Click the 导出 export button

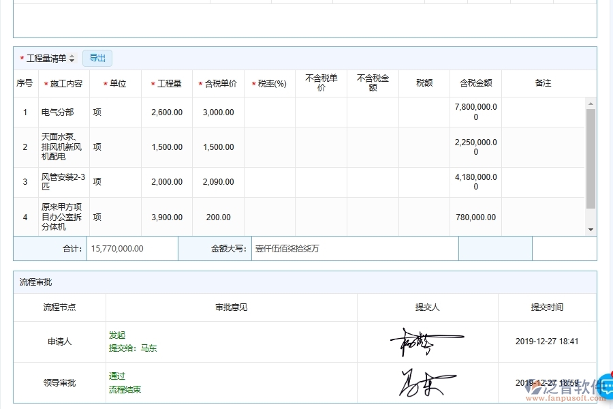pyautogui.click(x=97, y=58)
